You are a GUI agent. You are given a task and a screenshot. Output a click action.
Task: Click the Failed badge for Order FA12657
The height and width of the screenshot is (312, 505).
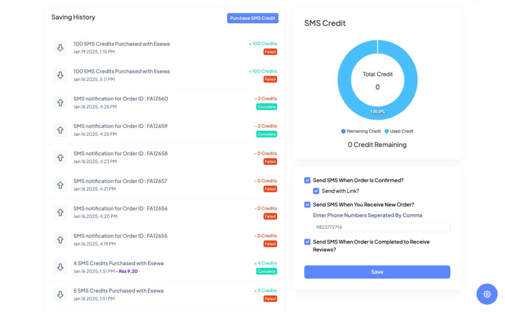coord(270,189)
